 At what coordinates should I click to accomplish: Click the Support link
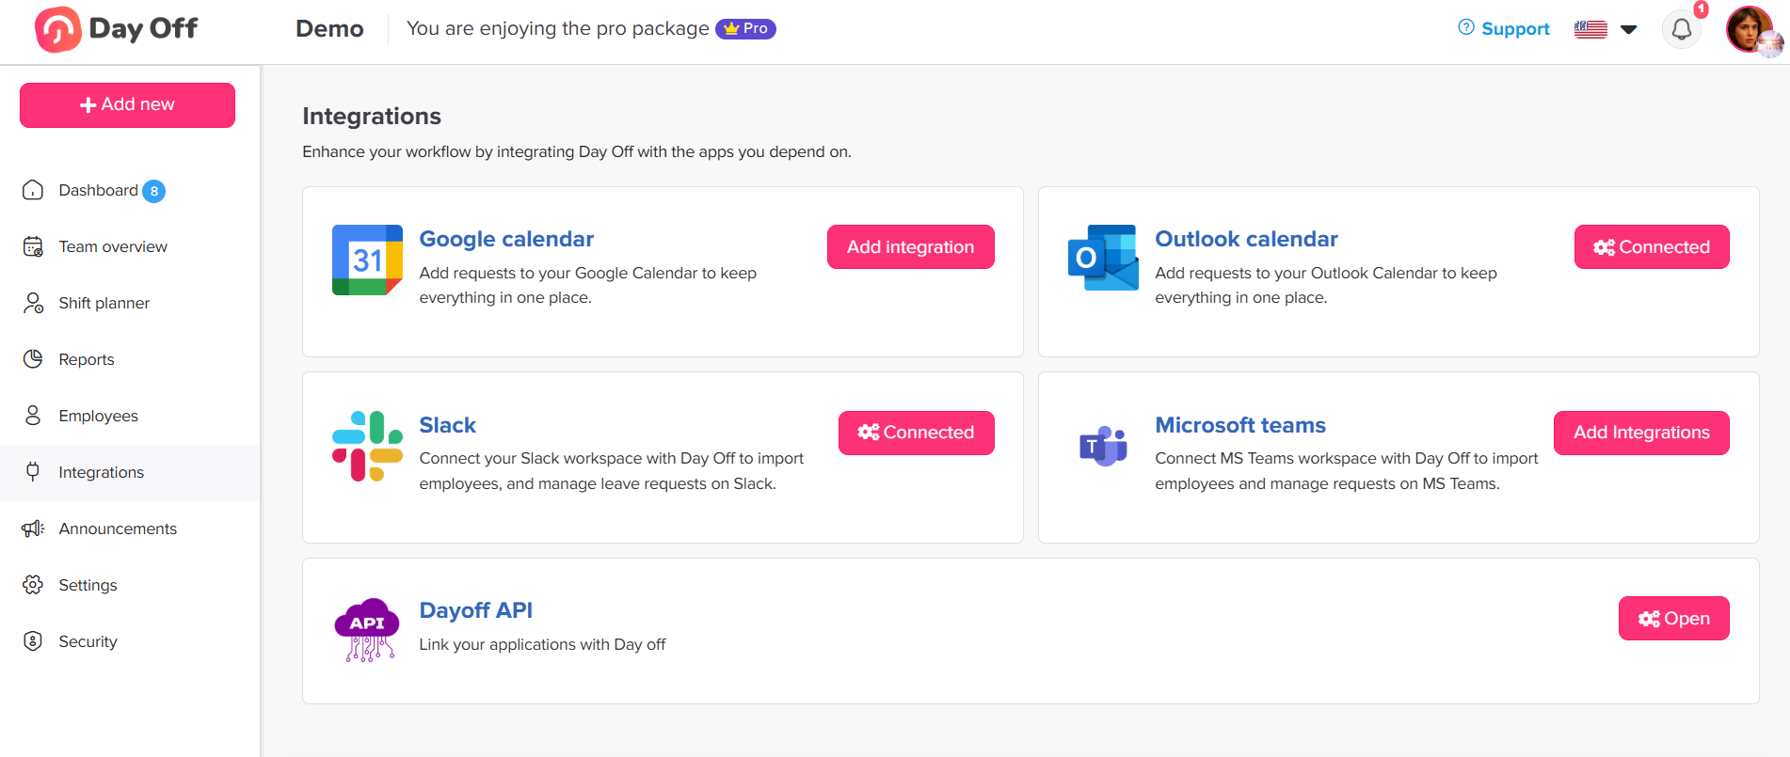(1504, 29)
